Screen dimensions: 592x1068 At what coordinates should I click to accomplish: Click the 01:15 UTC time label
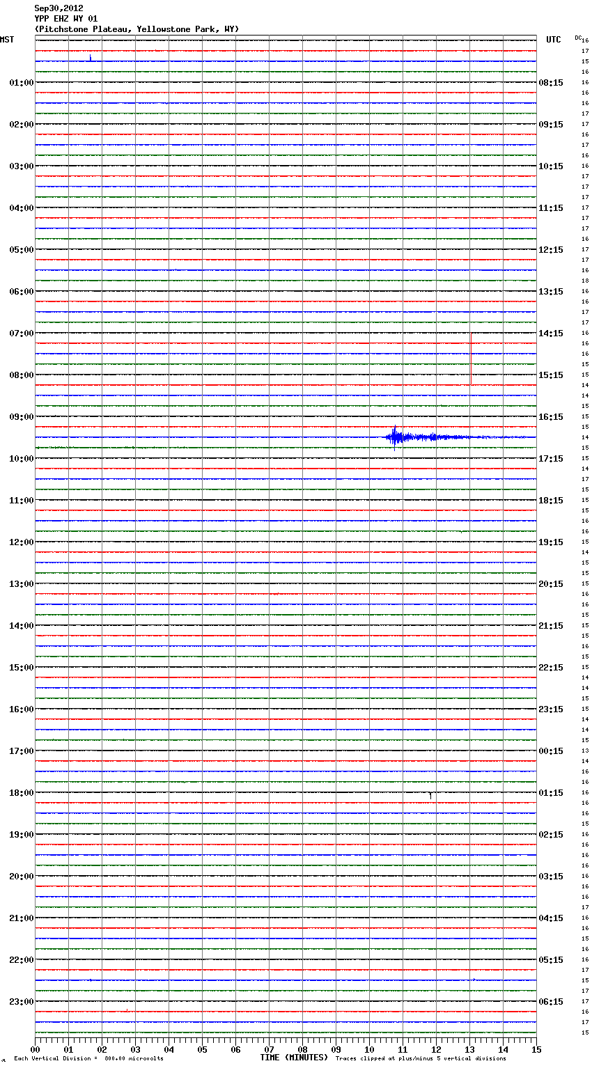[551, 793]
